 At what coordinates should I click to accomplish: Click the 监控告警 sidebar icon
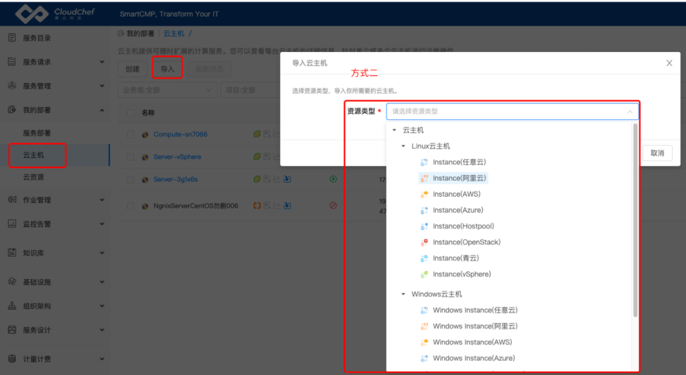coord(13,223)
